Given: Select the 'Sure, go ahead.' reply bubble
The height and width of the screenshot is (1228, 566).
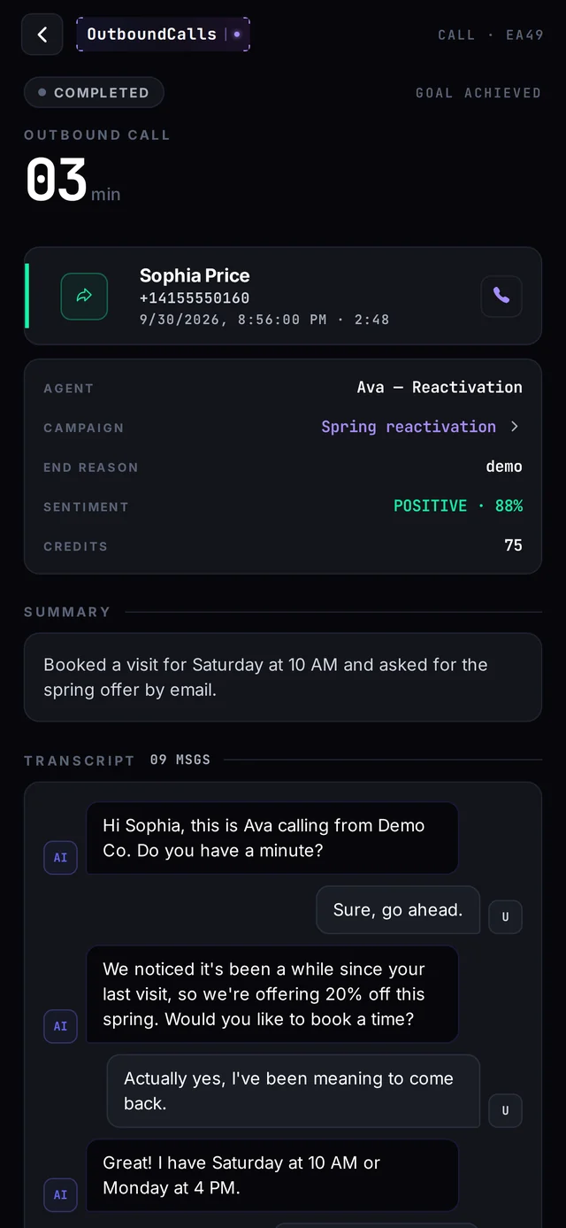Looking at the screenshot, I should pyautogui.click(x=398, y=909).
